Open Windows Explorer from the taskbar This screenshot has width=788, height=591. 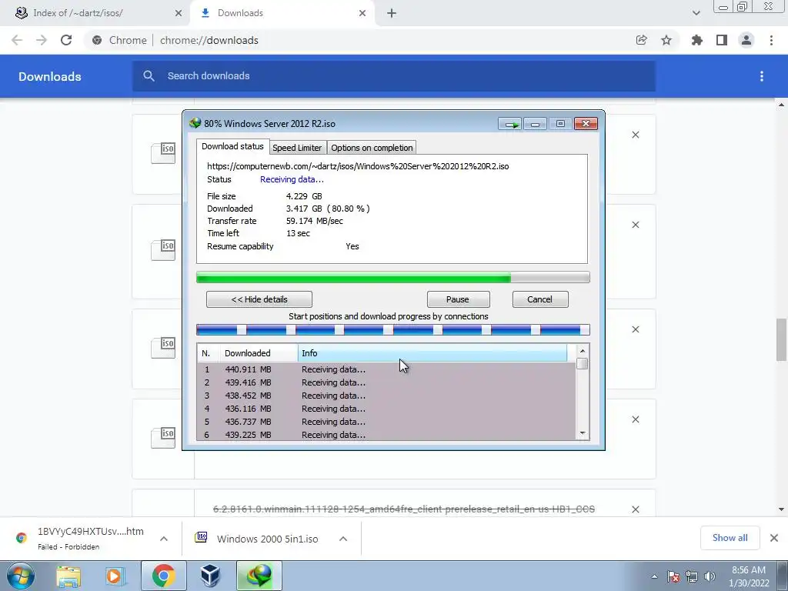click(x=68, y=576)
